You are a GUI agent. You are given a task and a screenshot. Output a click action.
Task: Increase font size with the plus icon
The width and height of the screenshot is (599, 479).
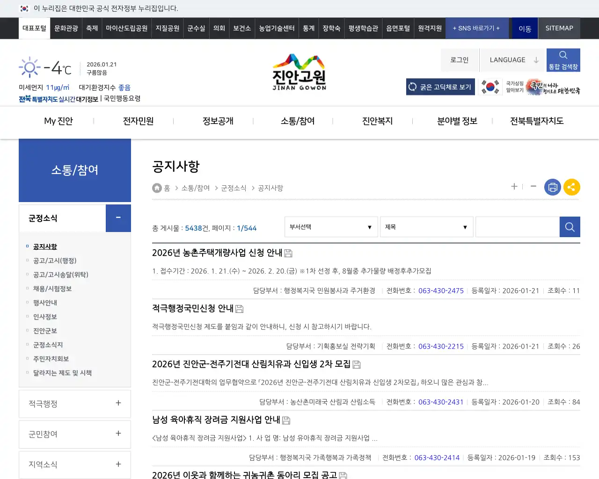(x=514, y=187)
